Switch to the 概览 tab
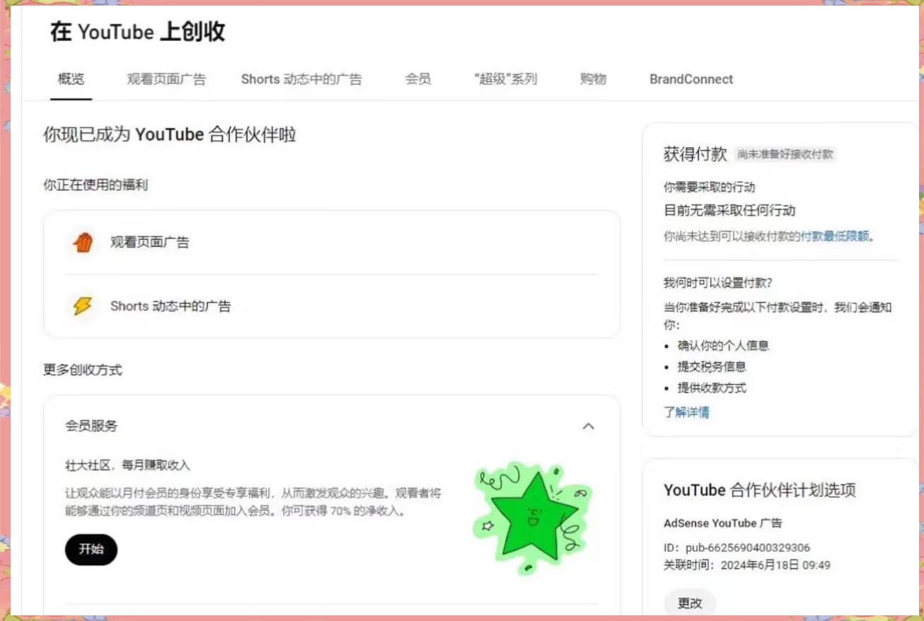Viewport: 924px width, 621px height. coord(71,79)
